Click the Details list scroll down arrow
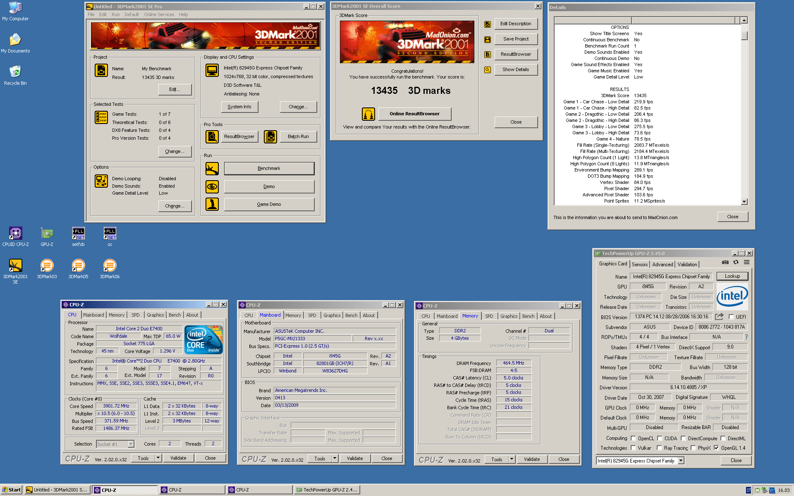This screenshot has width=794, height=496. tap(744, 202)
